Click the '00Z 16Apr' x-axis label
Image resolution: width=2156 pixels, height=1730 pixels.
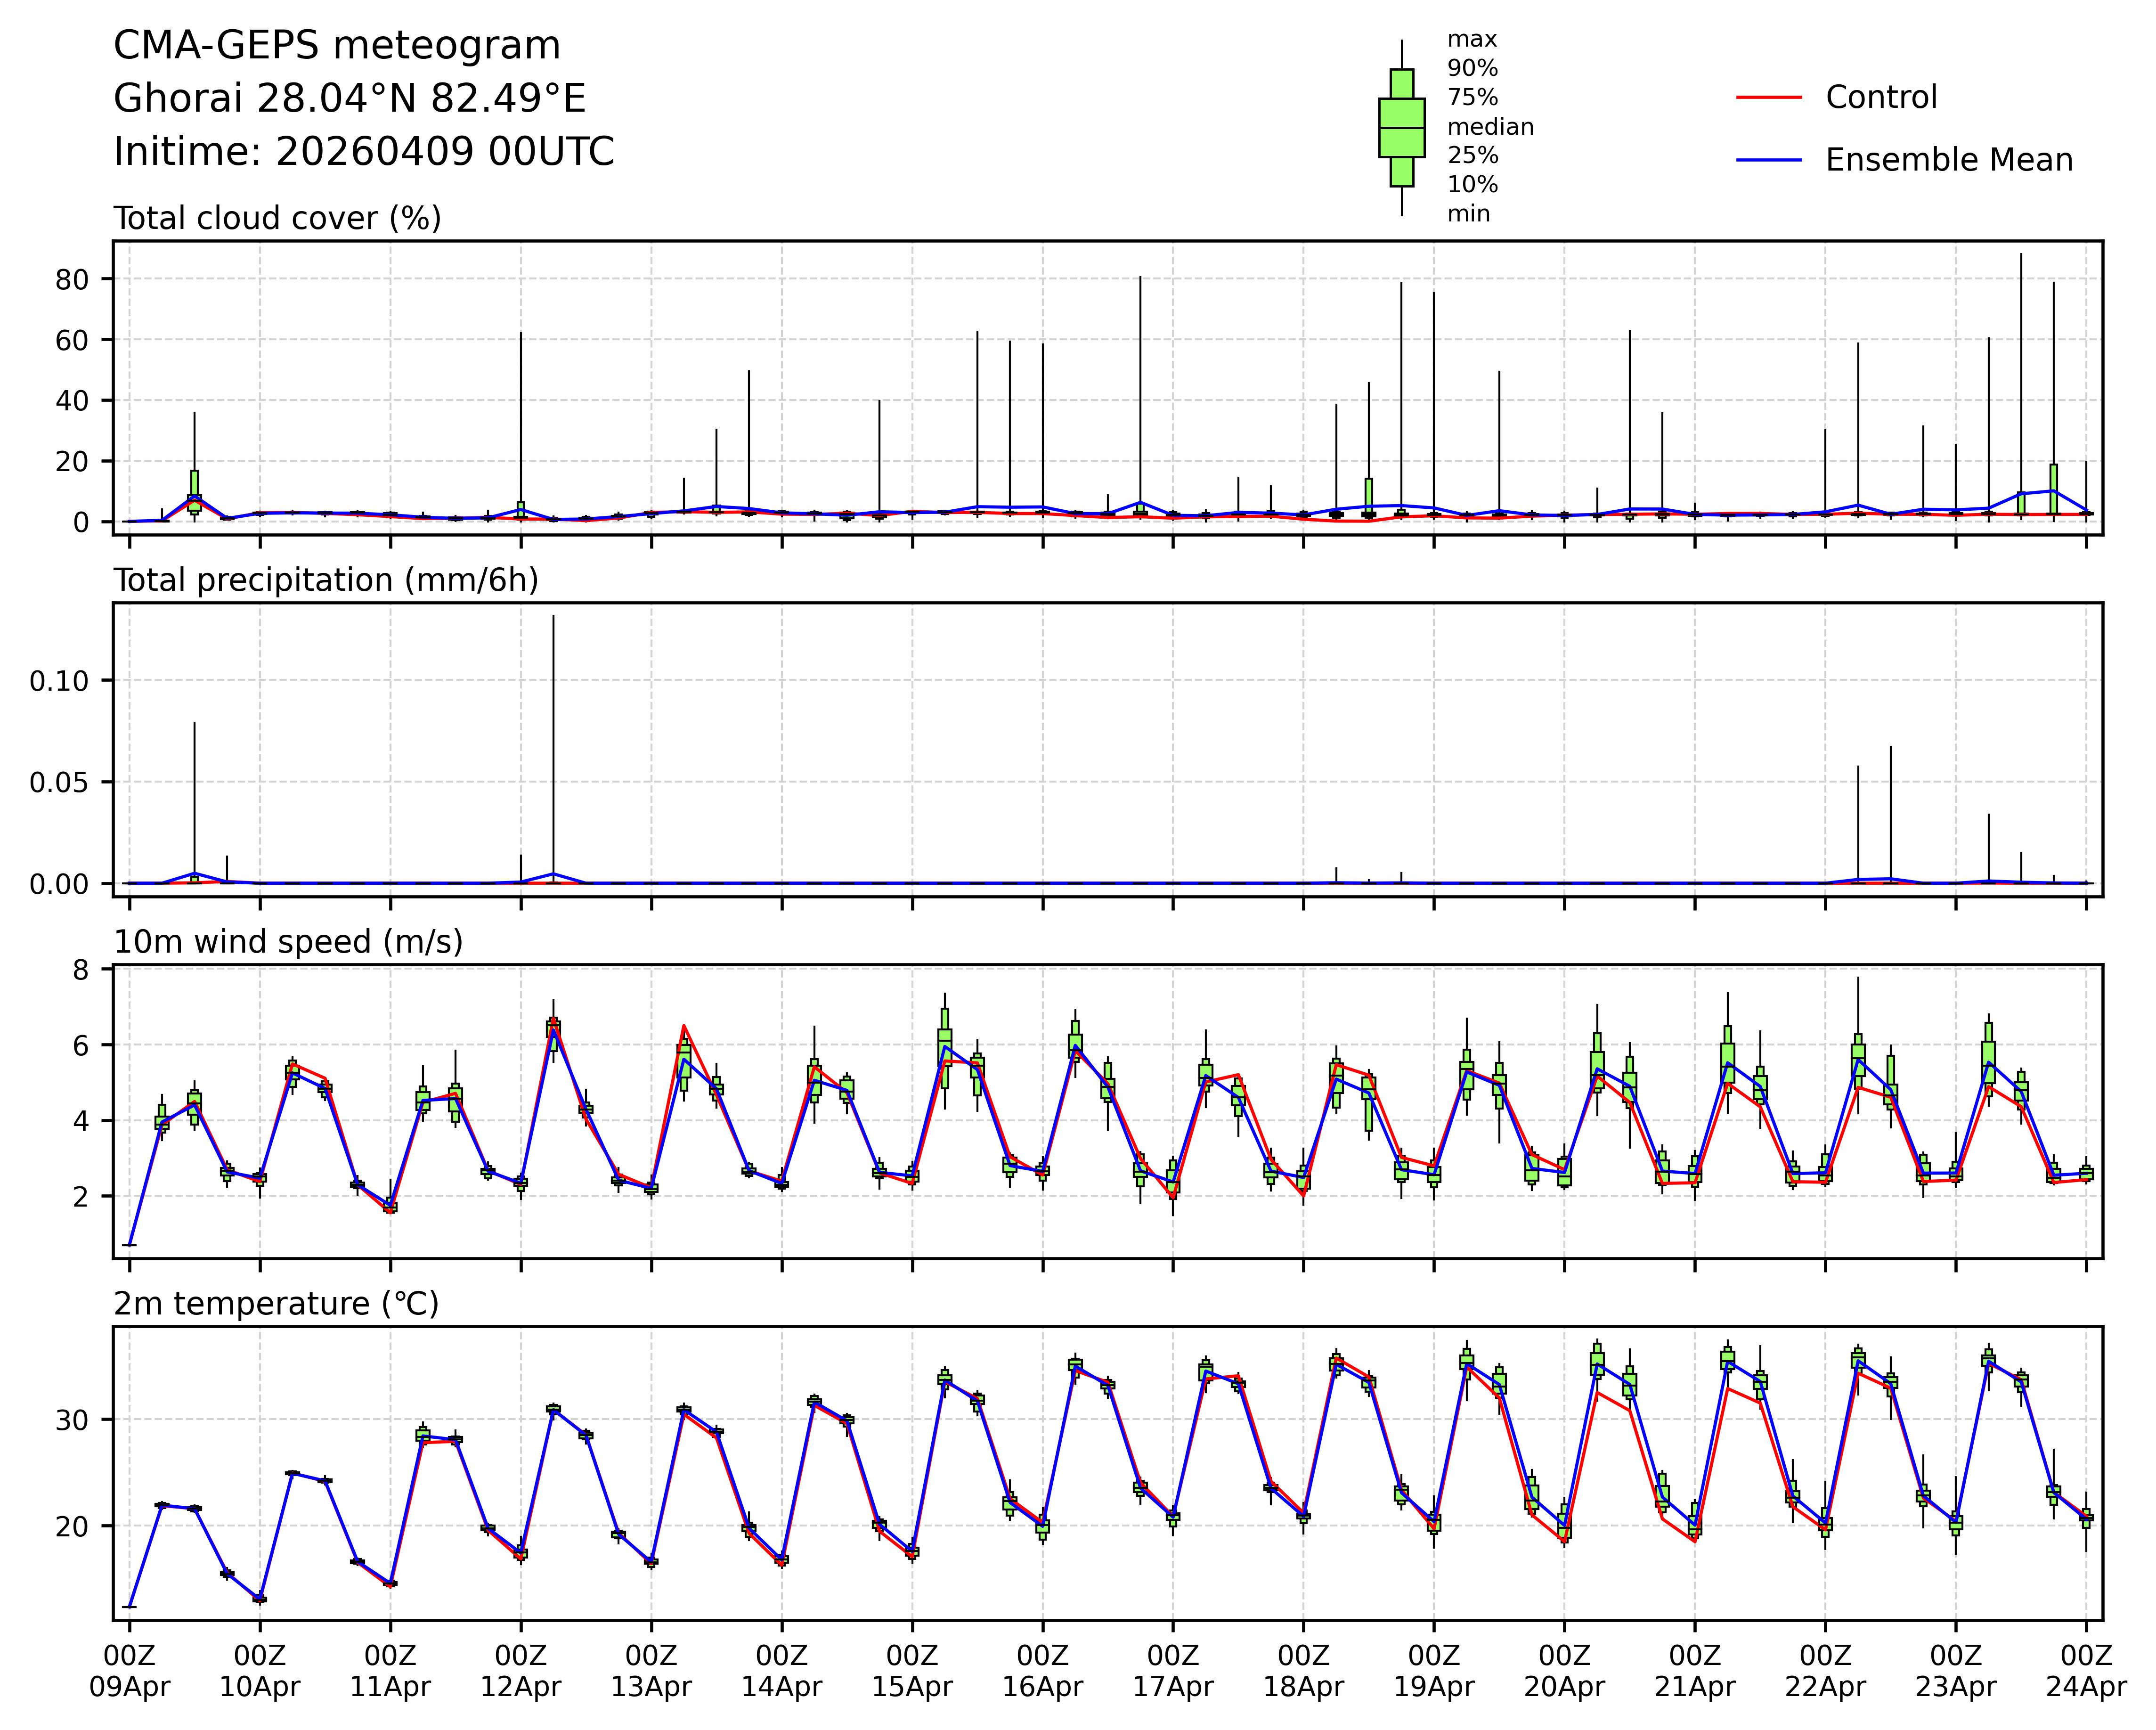1042,1670
